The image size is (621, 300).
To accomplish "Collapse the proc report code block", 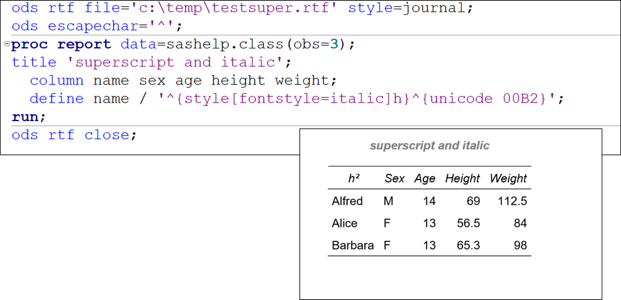I will [x=6, y=45].
